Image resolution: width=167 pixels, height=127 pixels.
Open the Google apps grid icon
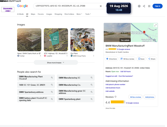tap(149, 6)
